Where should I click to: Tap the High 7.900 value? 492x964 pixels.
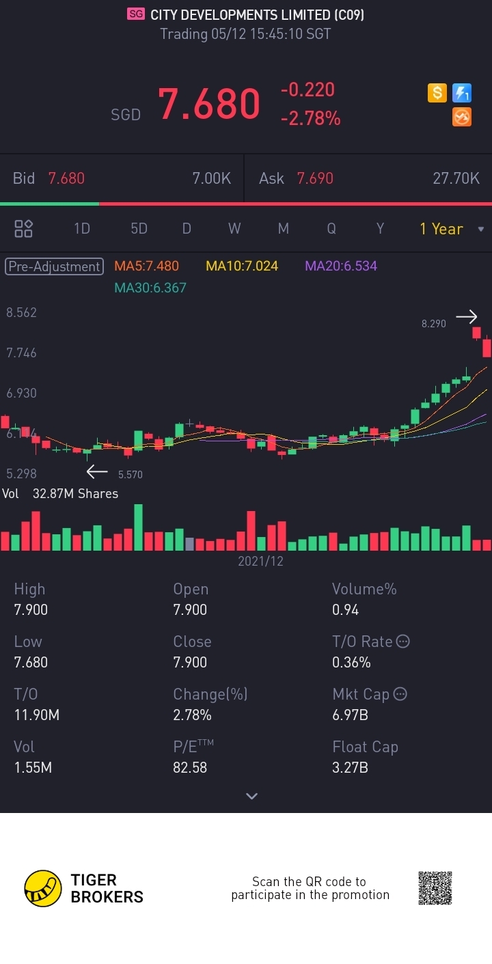(x=31, y=609)
